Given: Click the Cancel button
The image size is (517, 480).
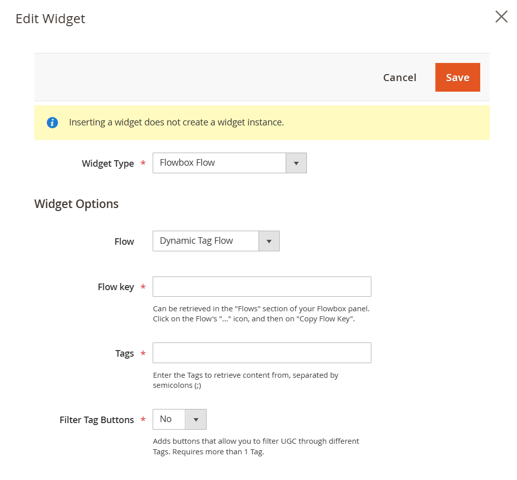Looking at the screenshot, I should [400, 78].
